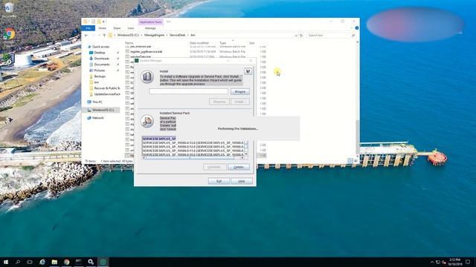This screenshot has width=476, height=267.
Task: Open the View ribbon tab in Explorer
Action: 131,28
